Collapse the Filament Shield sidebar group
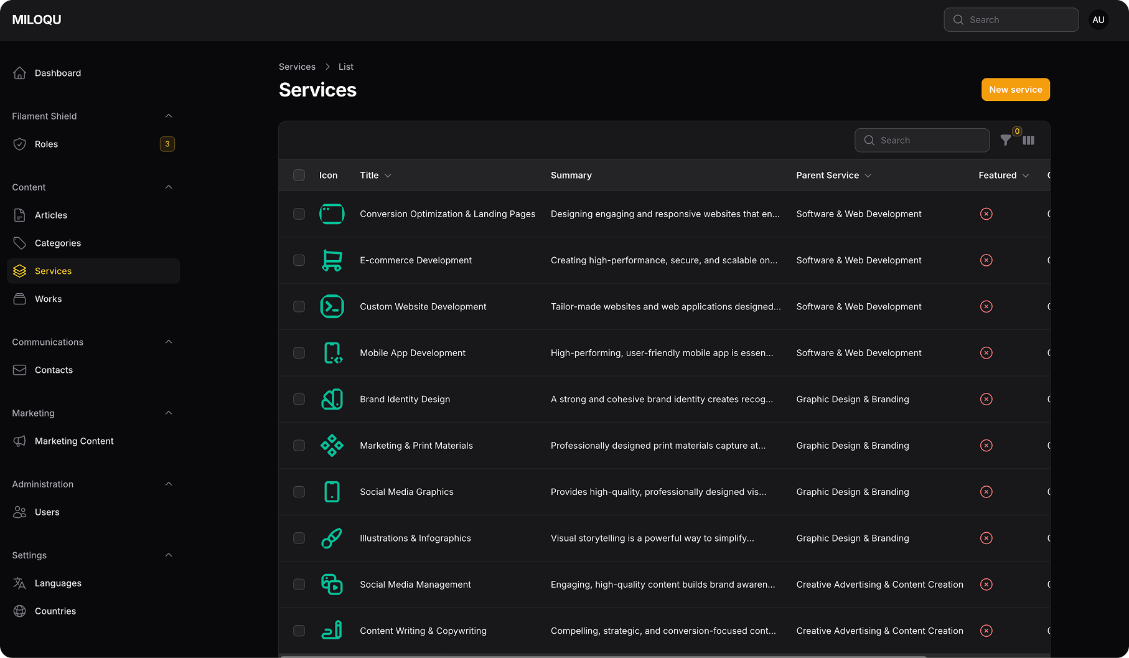The height and width of the screenshot is (658, 1129). (x=169, y=116)
